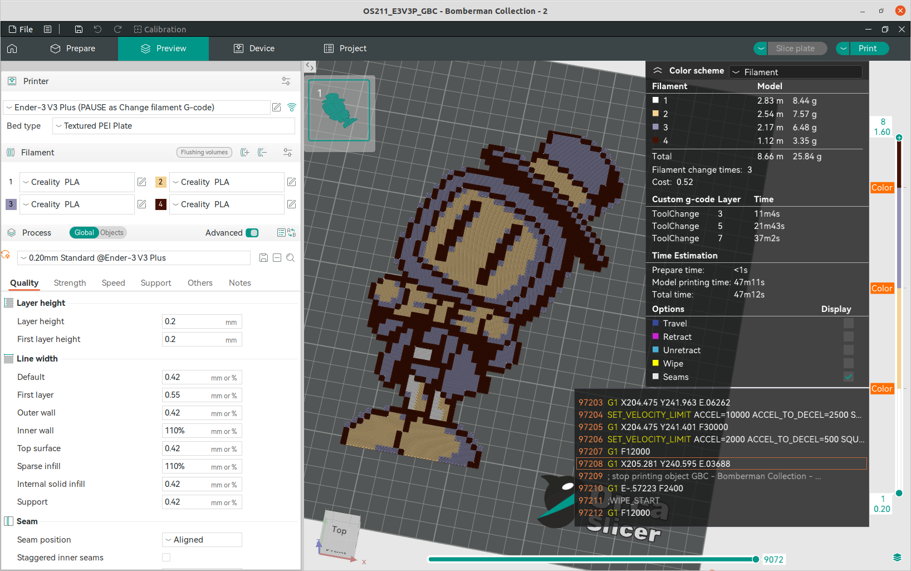Edit the filament 3 preset
Screen dimensions: 911x571
[x=142, y=204]
